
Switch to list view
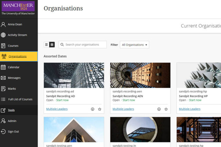[46, 45]
